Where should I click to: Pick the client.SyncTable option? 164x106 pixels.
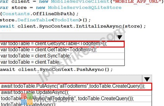[62, 56]
